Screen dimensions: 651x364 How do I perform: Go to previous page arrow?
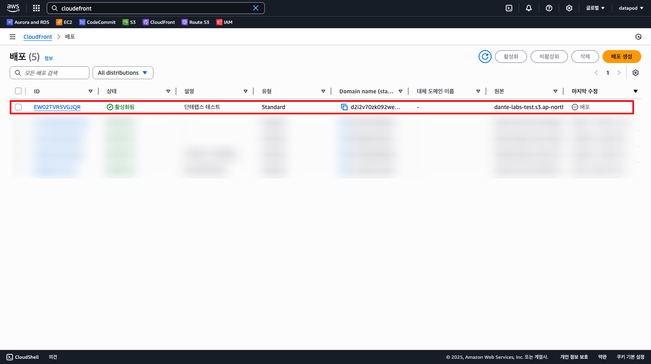click(x=596, y=73)
